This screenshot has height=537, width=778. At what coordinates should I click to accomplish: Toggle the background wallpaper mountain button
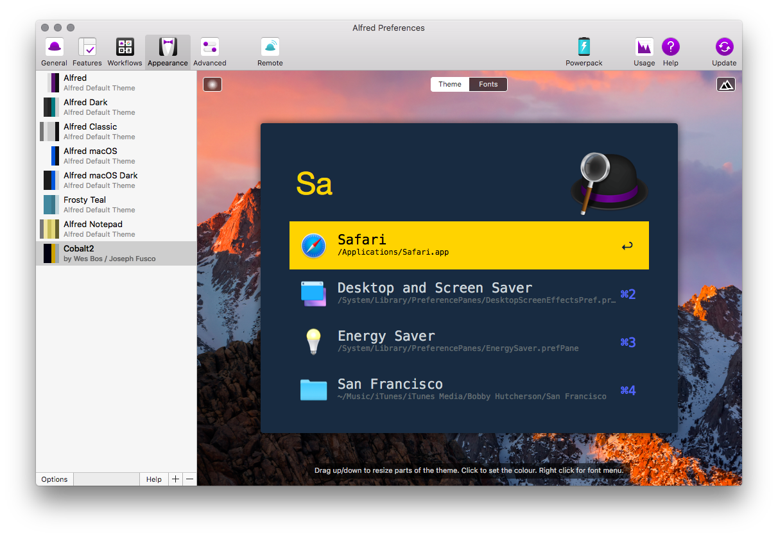[x=726, y=85]
